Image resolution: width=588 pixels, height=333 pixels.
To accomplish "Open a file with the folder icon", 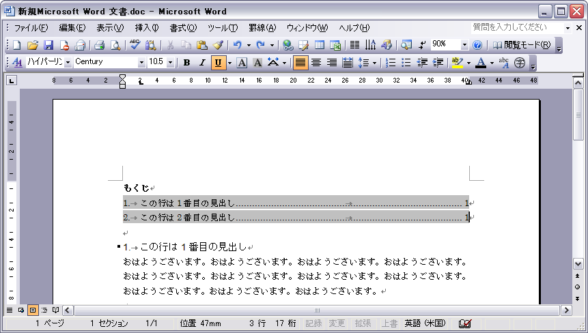I will point(33,45).
